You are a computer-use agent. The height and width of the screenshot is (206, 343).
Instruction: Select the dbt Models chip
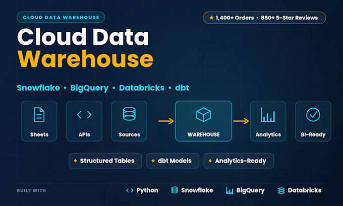[173, 161]
